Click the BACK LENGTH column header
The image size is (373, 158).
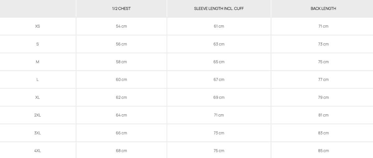[323, 9]
